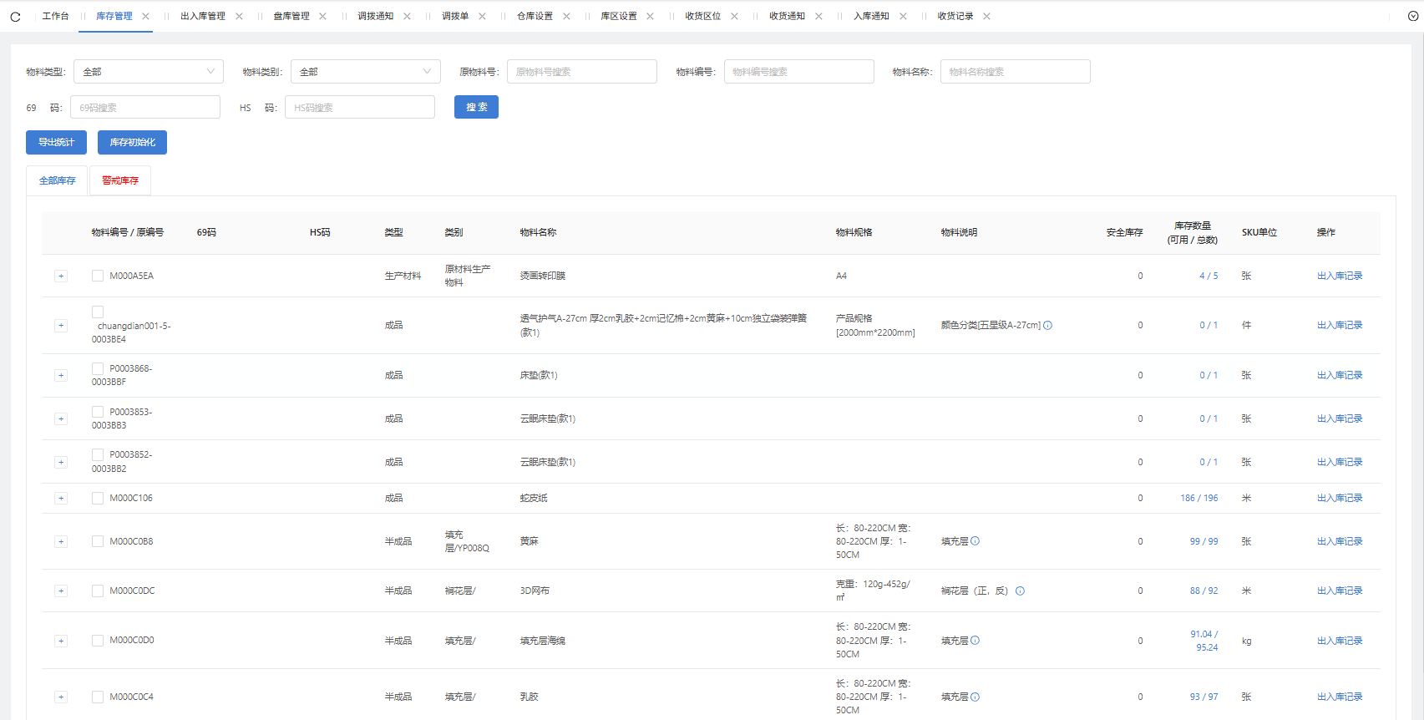Switch to 盘库管理 tab
The height and width of the screenshot is (720, 1424).
291,16
